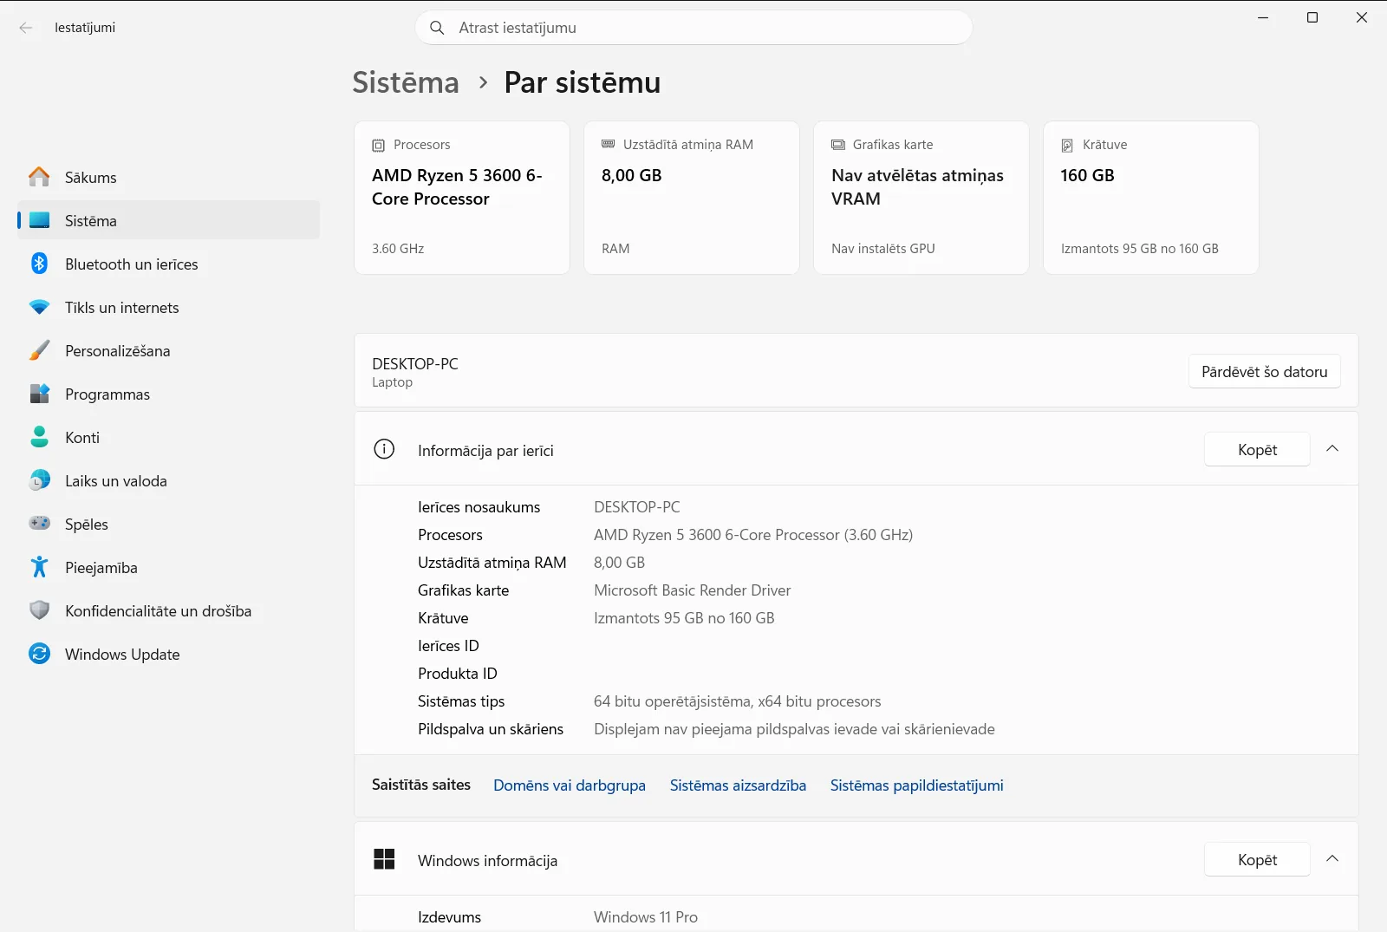
Task: Select the Tīkls un internets wifi icon
Action: tap(39, 307)
